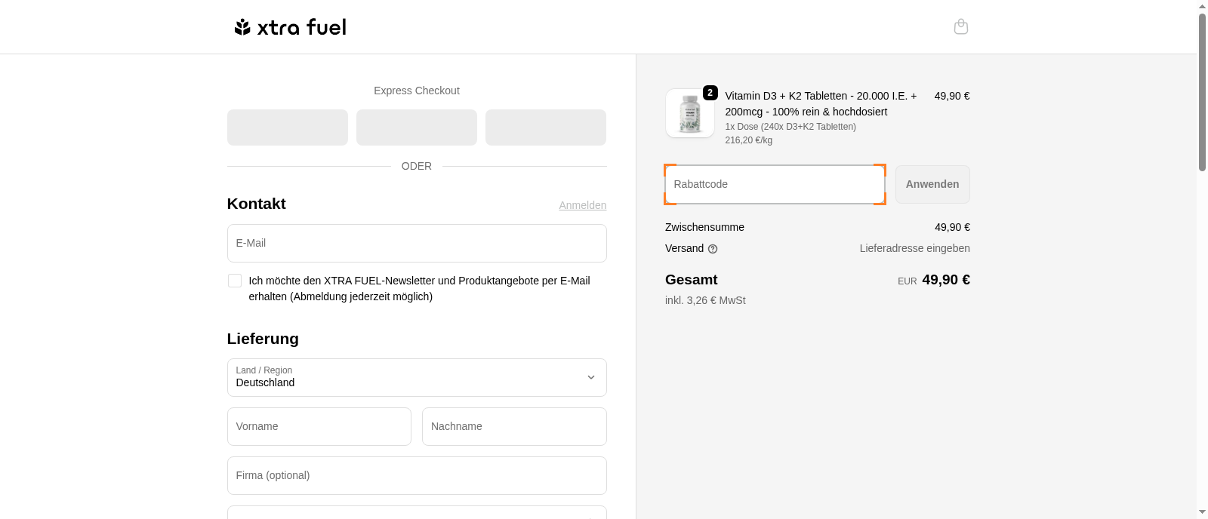Click the Nachname input field

[x=514, y=426]
